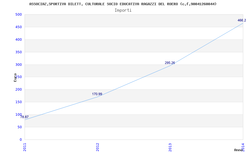Click the 2012 x-axis label

pos(97,147)
